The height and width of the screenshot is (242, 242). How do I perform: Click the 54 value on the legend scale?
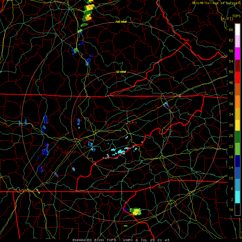[x=231, y=61]
